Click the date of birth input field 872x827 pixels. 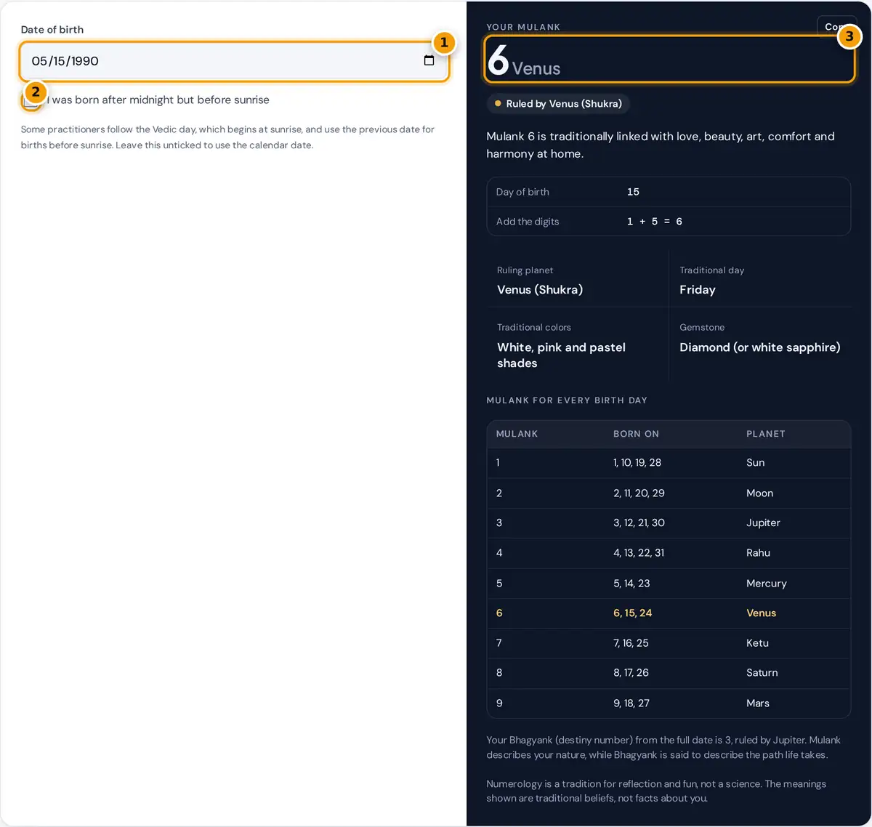point(234,61)
